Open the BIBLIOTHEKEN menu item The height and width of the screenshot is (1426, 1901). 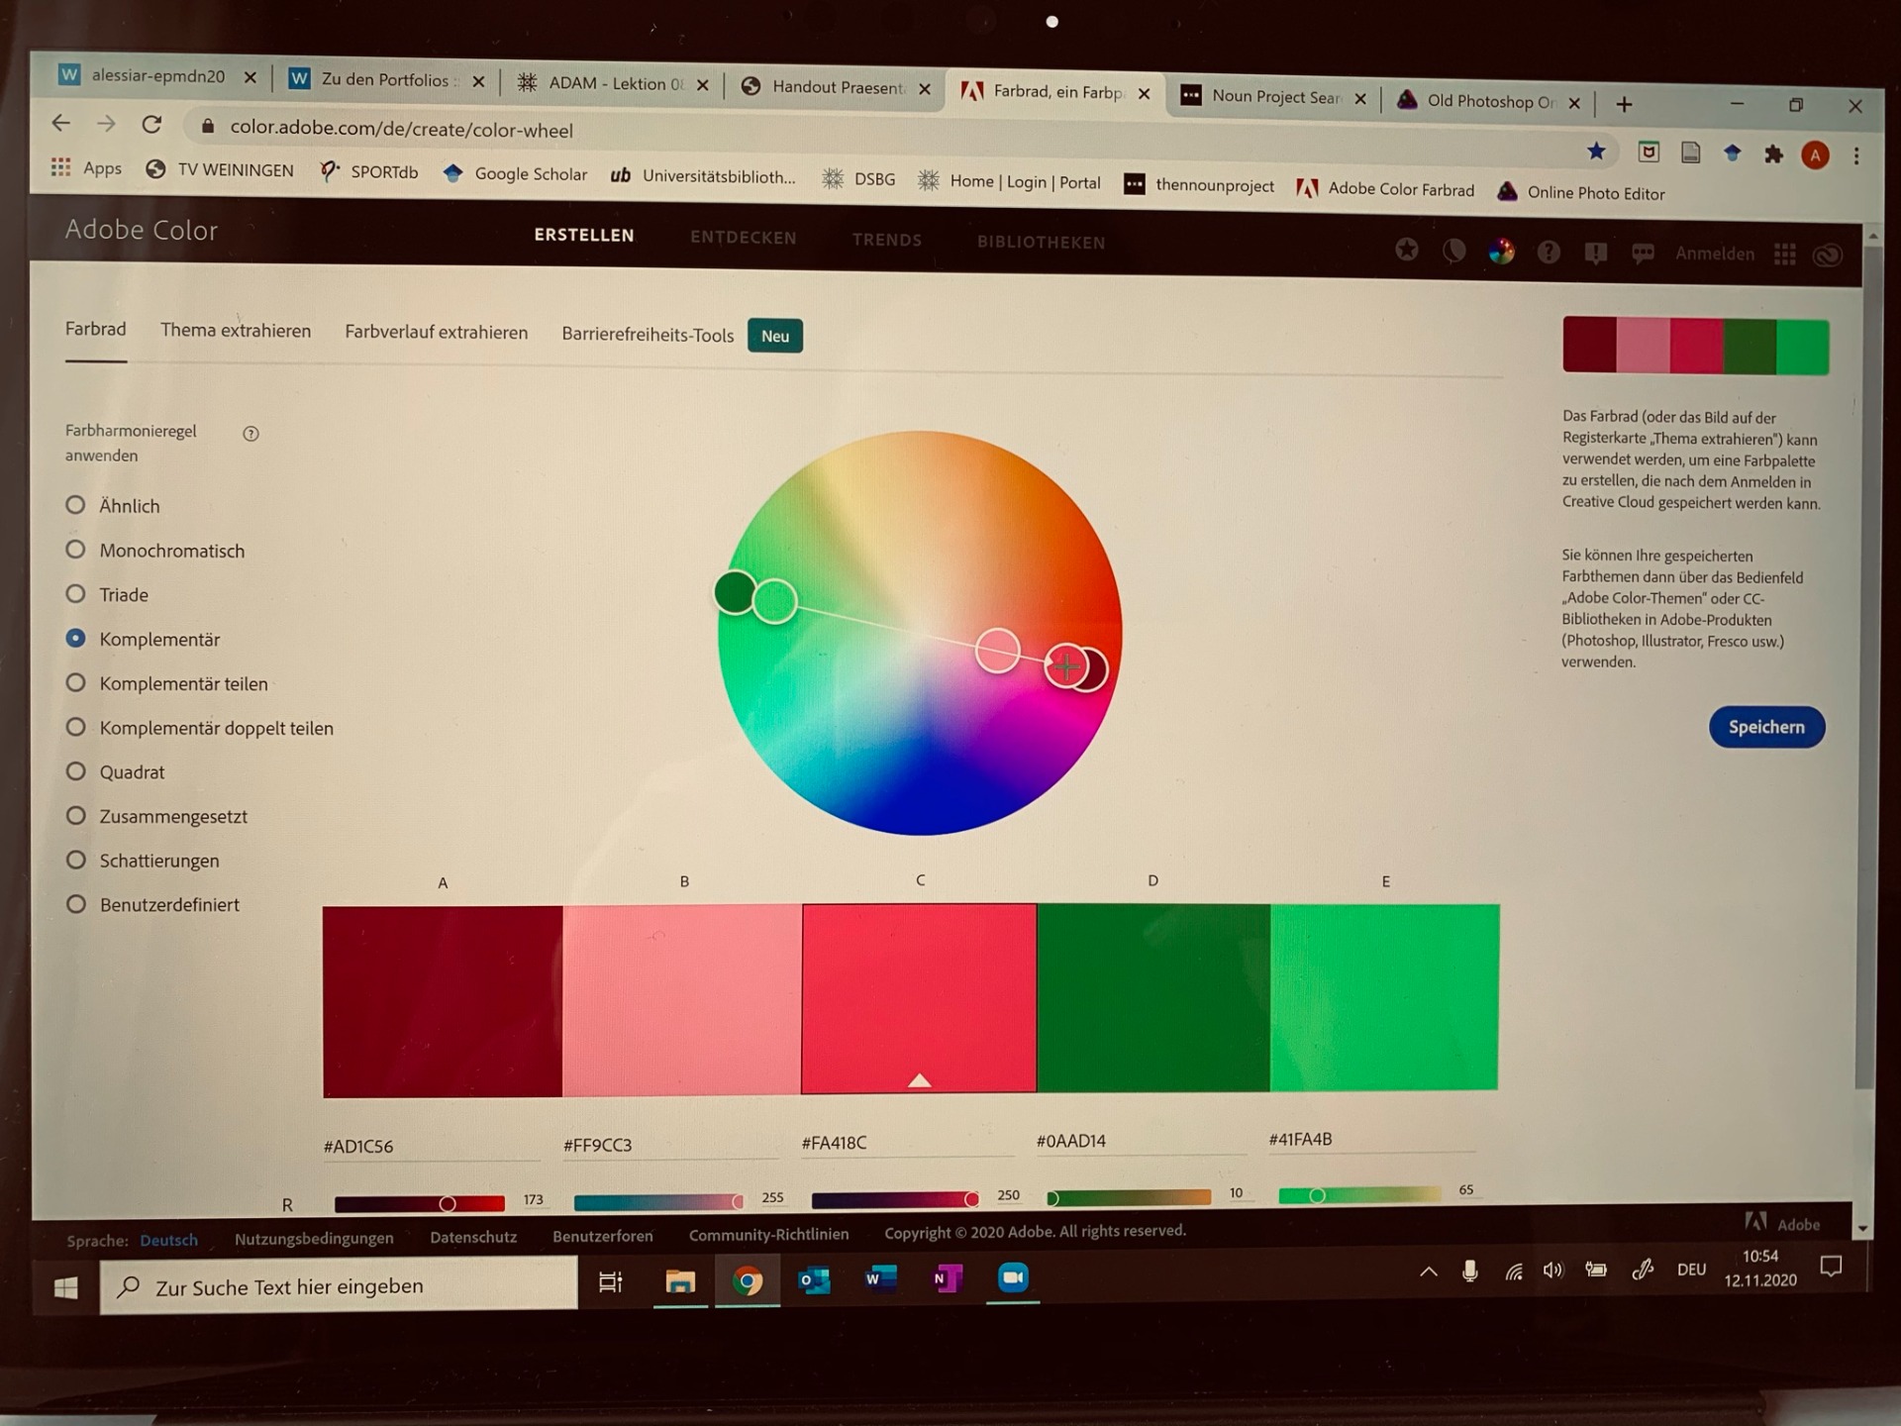[x=1042, y=242]
